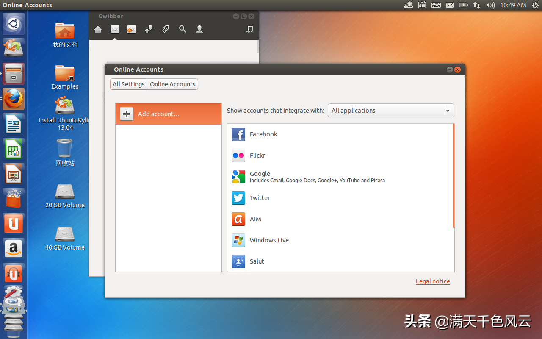Select Facebook account icon

click(x=238, y=134)
